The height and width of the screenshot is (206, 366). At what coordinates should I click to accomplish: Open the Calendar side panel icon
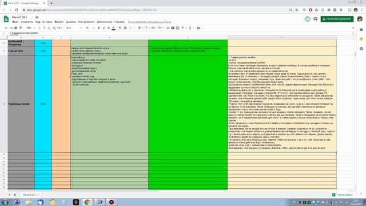tap(361, 30)
